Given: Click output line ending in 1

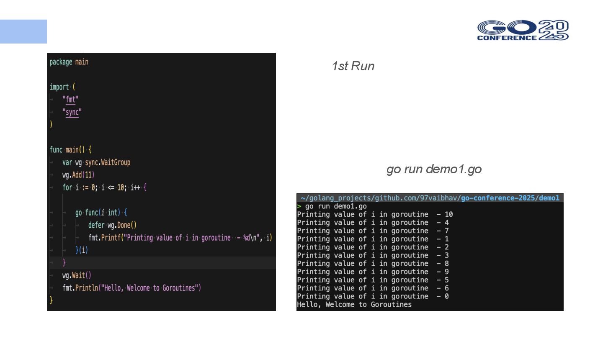Looking at the screenshot, I should point(373,239).
